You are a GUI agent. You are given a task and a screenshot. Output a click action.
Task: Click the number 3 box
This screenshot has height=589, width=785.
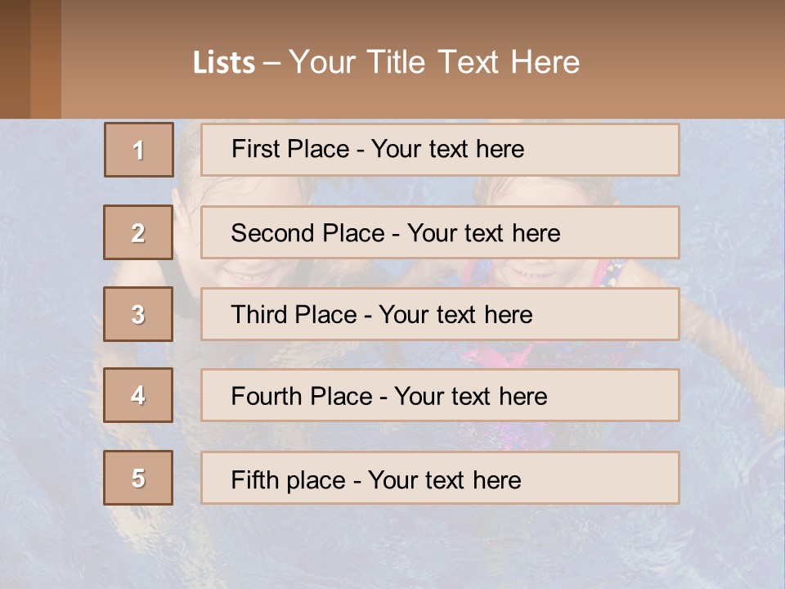[x=138, y=314]
